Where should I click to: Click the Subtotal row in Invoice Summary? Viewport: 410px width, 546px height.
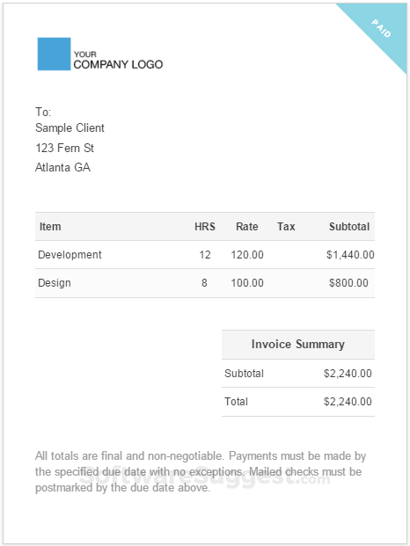point(298,374)
